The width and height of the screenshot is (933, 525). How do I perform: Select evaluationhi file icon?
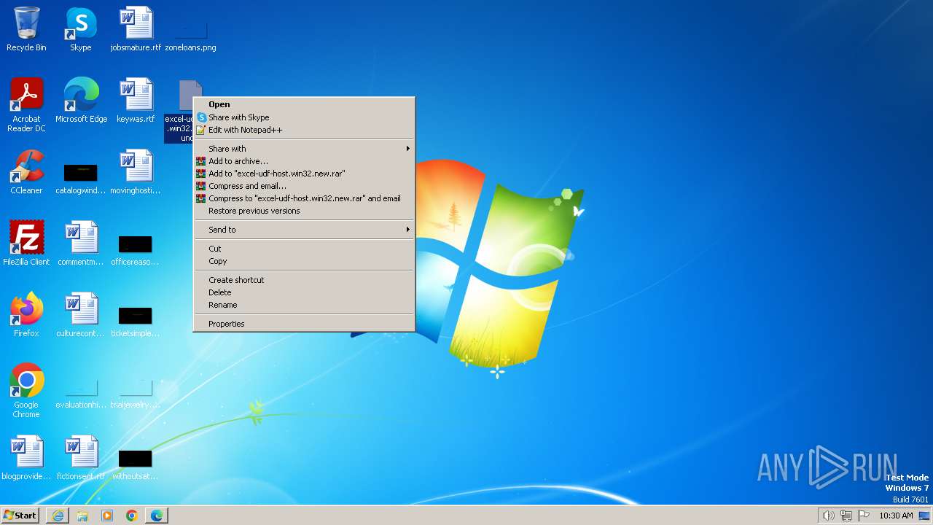81,394
